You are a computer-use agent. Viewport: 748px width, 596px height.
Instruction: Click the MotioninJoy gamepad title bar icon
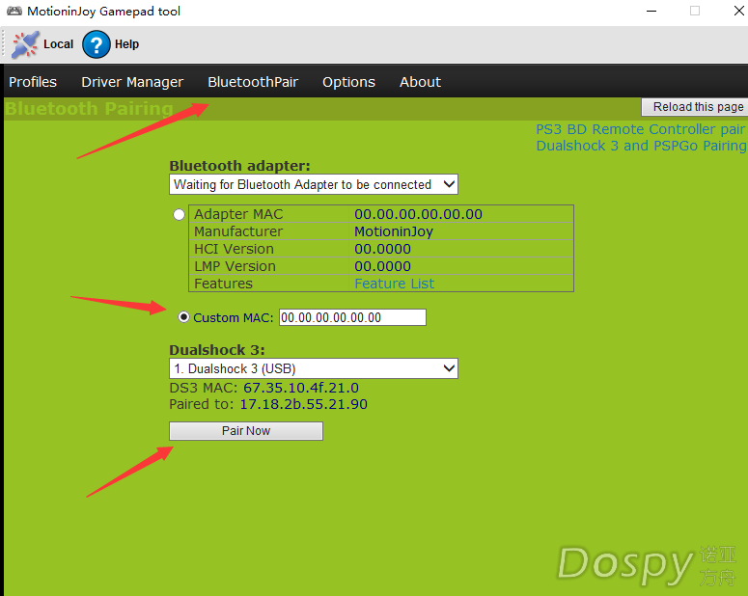14,11
